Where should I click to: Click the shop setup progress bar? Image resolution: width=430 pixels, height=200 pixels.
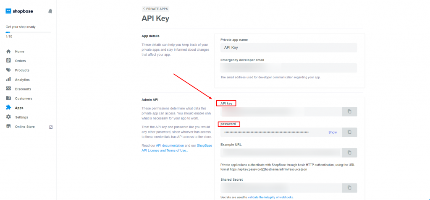pos(28,32)
